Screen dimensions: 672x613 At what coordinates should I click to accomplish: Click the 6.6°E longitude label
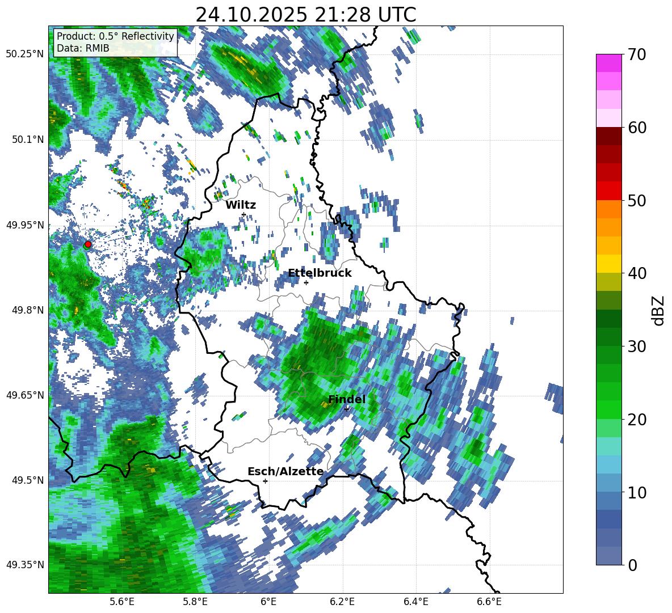489,602
